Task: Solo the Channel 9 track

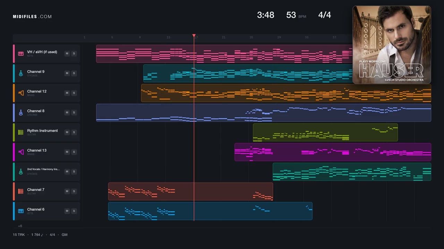Action: 74,73
